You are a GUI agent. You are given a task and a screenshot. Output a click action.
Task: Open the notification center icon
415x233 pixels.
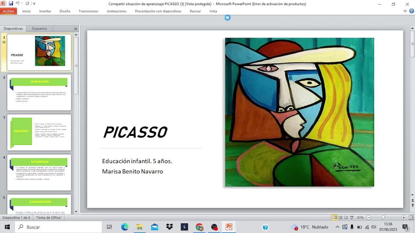[x=405, y=227]
